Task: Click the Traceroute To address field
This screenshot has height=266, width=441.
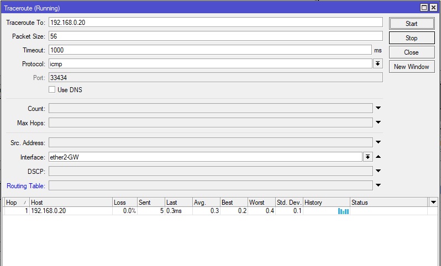Action: (216, 23)
